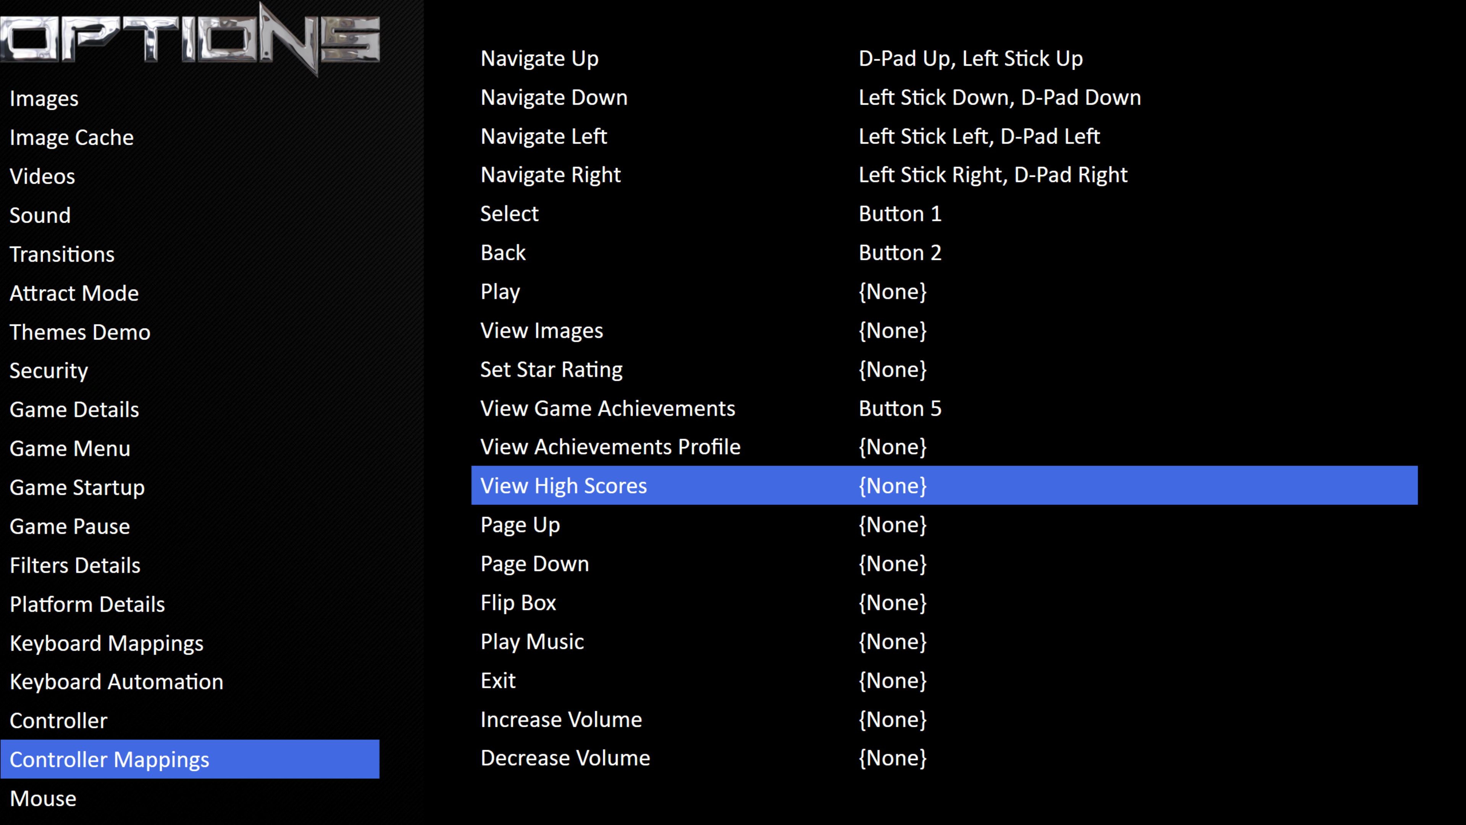Click the 'D-Pad Up, Left Stick Up' value

pyautogui.click(x=971, y=59)
